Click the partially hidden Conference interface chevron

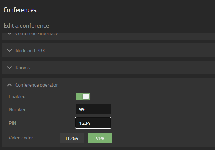point(9,34)
